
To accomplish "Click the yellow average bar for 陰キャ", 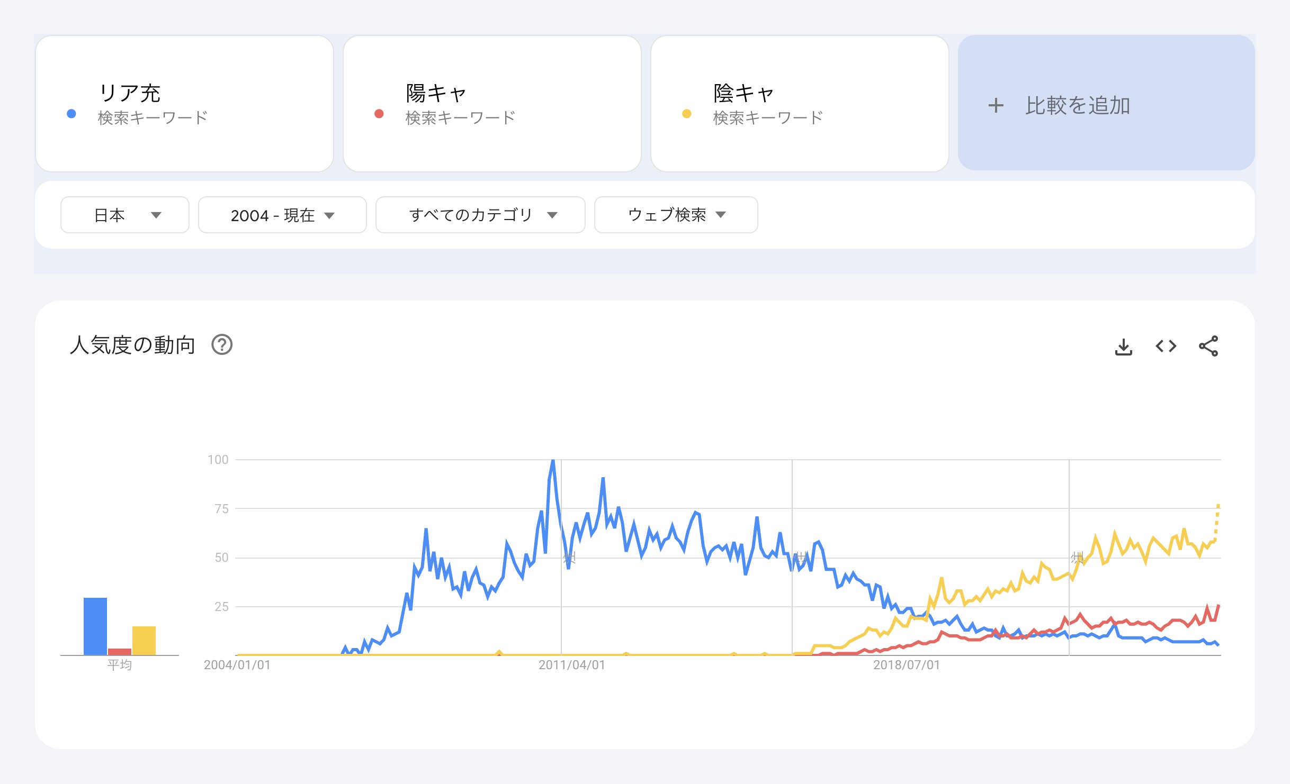I will click(x=144, y=641).
